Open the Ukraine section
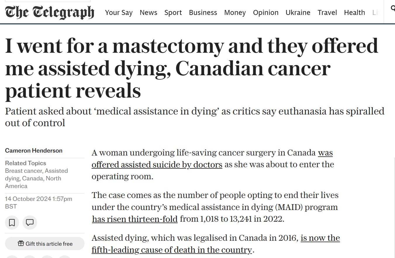 298,13
